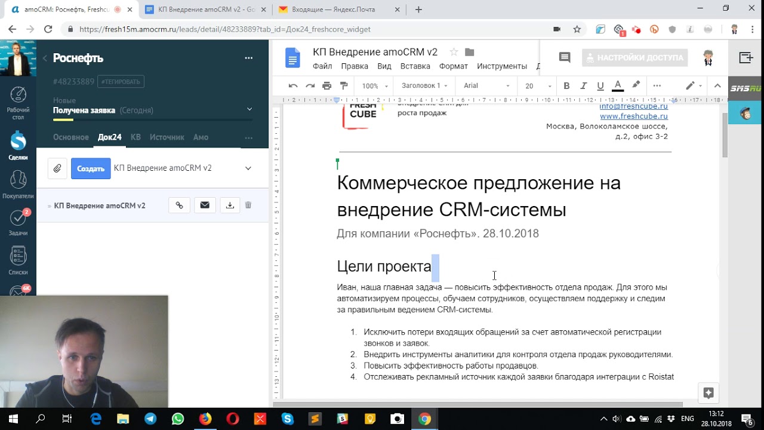The image size is (764, 430).
Task: Open Задачи in amoCRM sidebar
Action: point(19,223)
